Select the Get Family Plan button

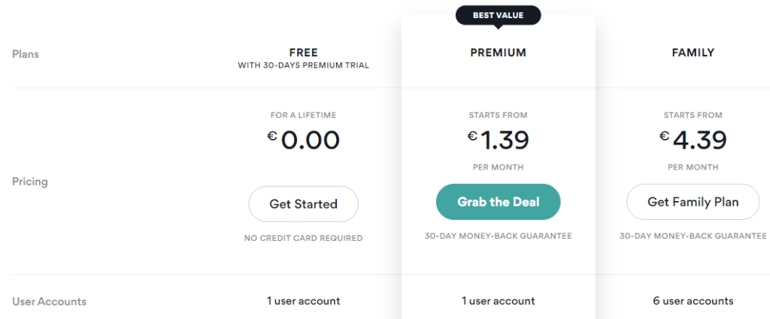click(x=693, y=202)
